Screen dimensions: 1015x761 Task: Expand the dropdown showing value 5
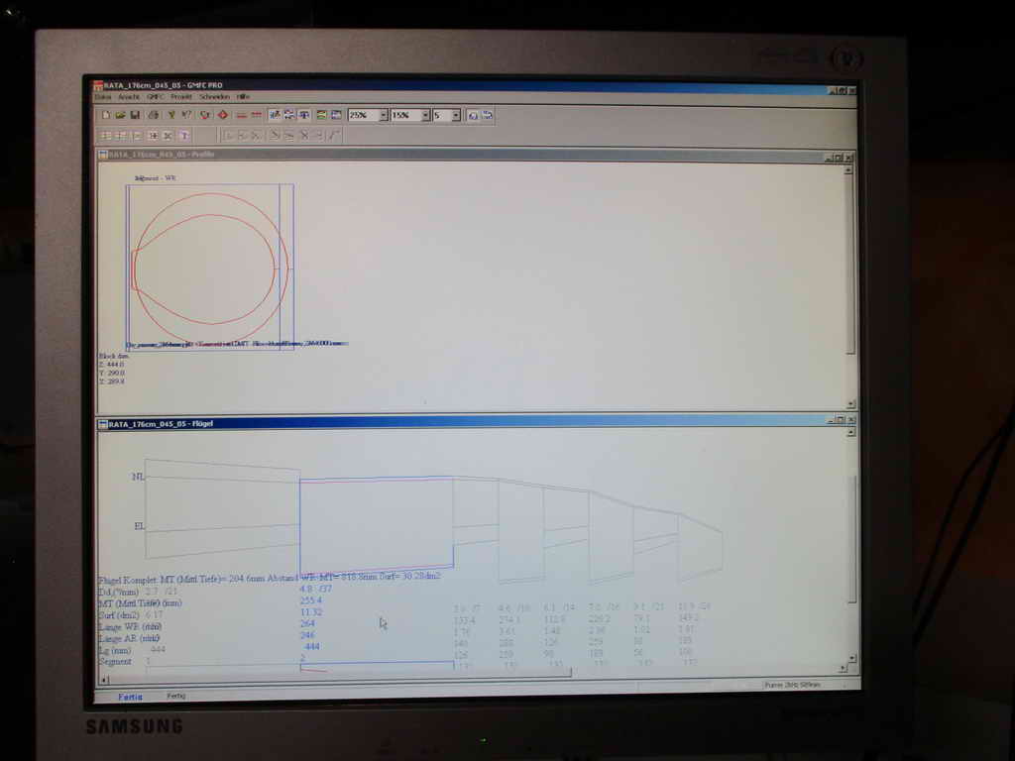tap(456, 115)
